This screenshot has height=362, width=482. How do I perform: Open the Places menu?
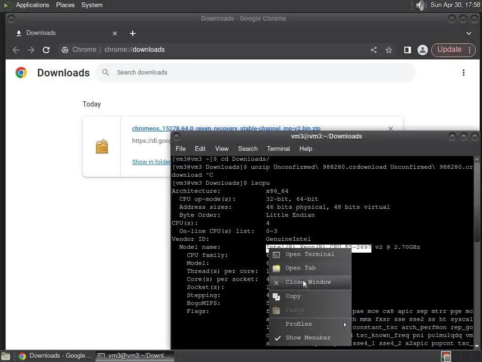(65, 5)
